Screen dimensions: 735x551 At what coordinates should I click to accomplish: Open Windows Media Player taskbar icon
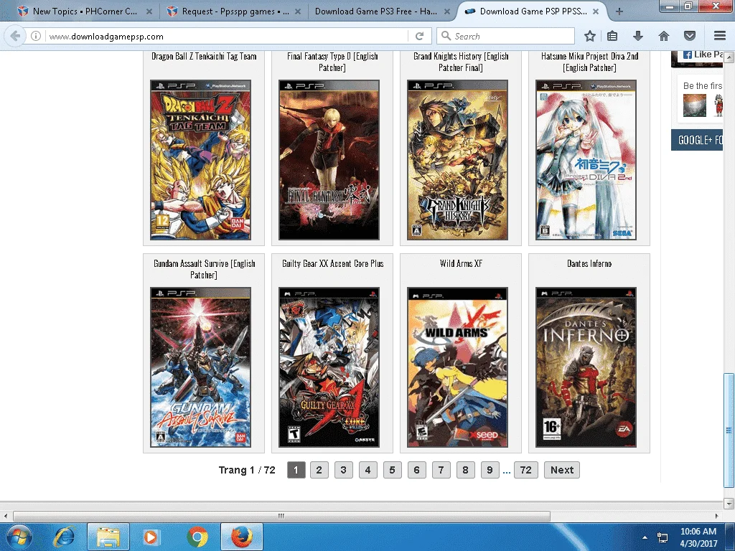(151, 537)
